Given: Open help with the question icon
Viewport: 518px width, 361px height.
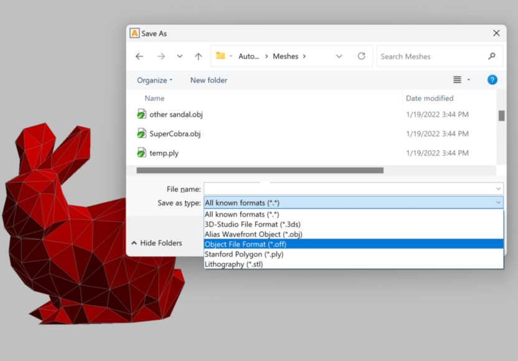Looking at the screenshot, I should point(493,80).
